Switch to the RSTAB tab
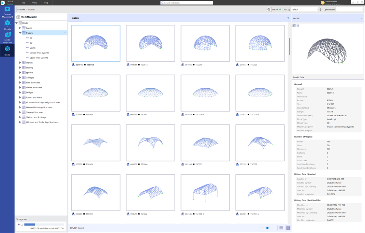Screen dimensions: 365x233 tap(75, 18)
